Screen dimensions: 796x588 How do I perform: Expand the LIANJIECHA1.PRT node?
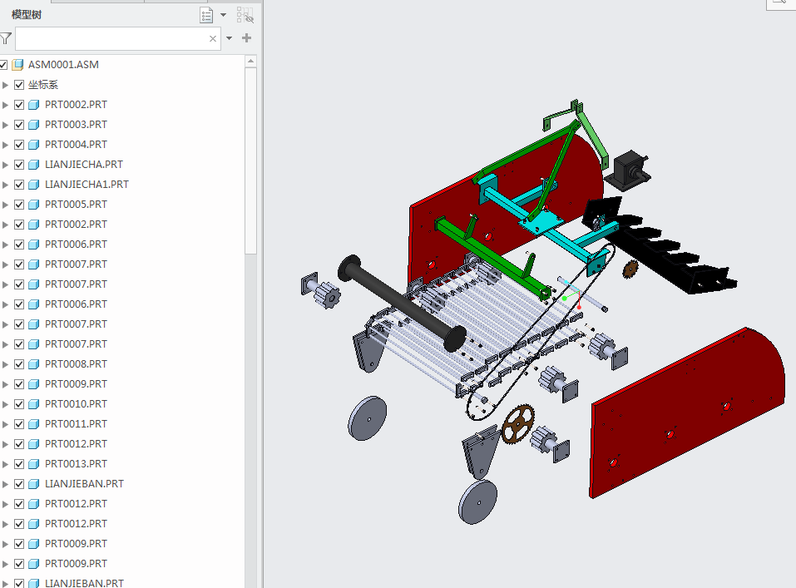click(6, 185)
